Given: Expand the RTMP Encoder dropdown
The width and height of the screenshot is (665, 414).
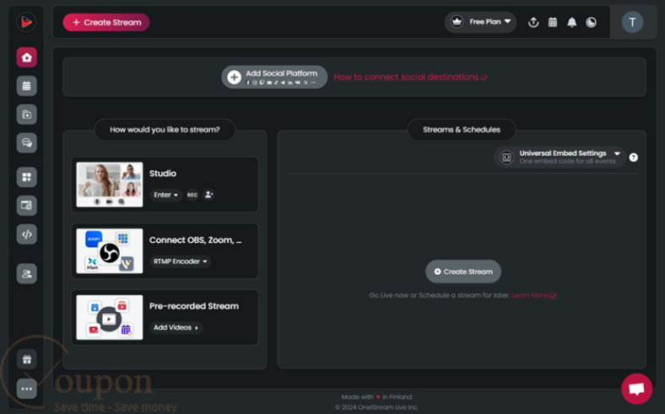Looking at the screenshot, I should (181, 261).
